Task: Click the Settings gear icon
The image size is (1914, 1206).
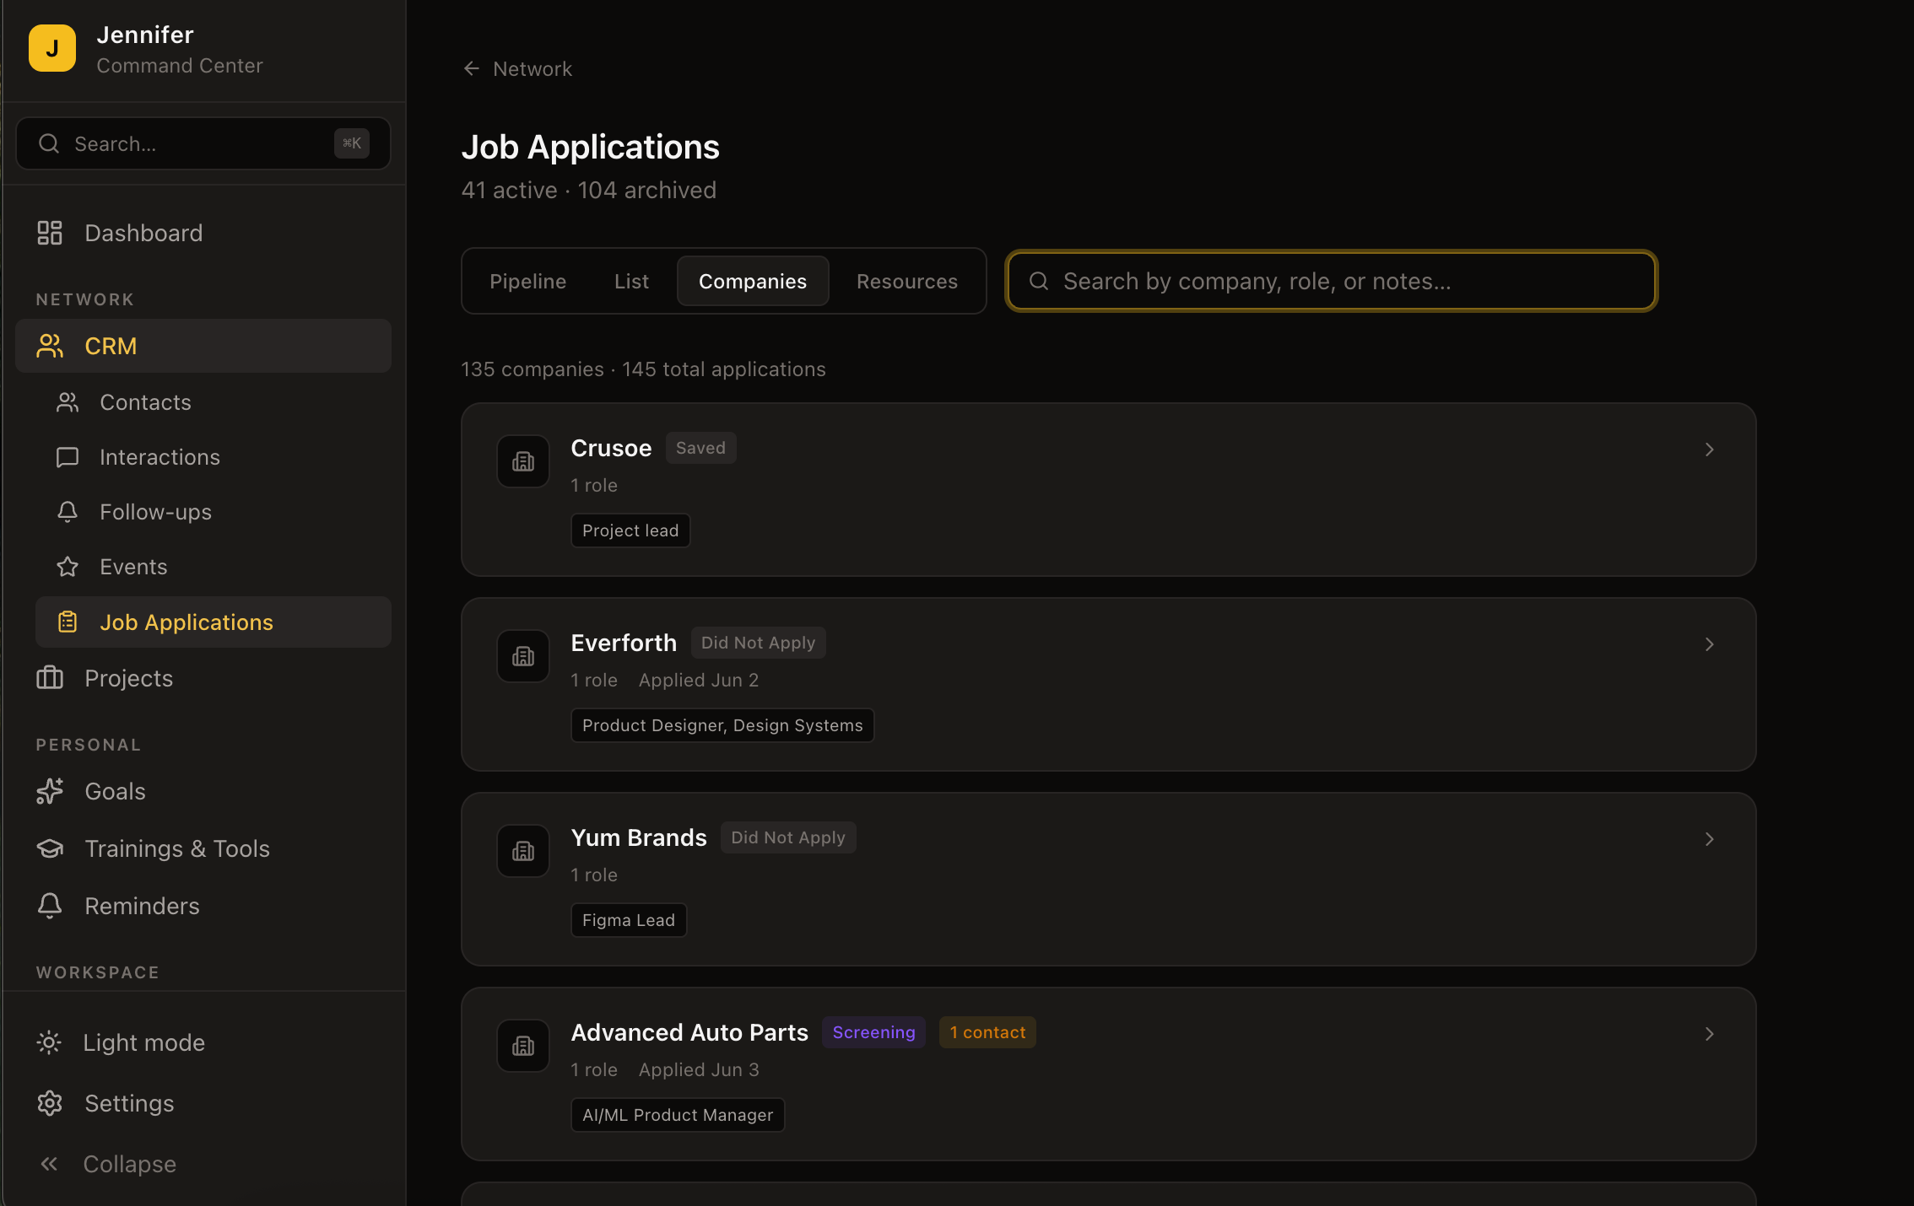Action: pyautogui.click(x=50, y=1103)
